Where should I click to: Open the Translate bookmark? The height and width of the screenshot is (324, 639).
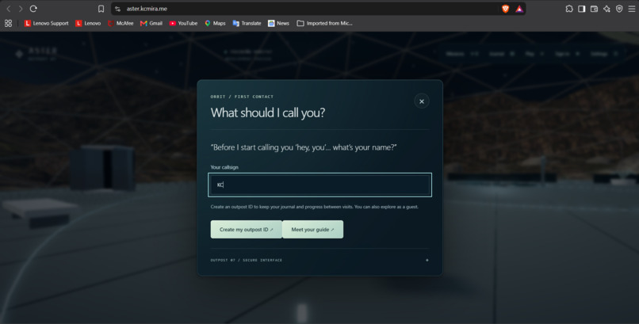point(247,23)
